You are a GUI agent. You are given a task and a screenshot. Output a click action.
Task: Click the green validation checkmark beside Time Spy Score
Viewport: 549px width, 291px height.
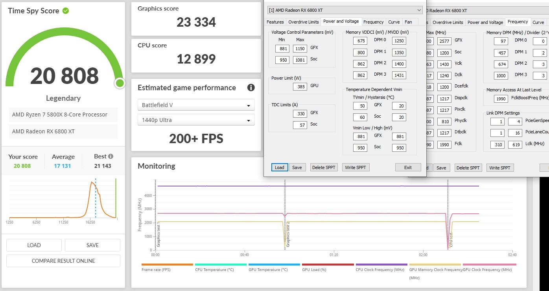click(x=66, y=11)
